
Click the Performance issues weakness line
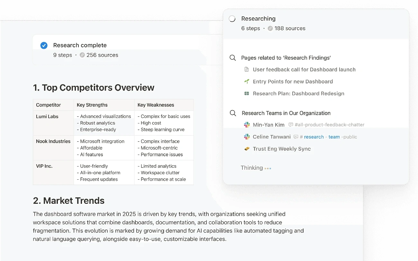point(160,154)
